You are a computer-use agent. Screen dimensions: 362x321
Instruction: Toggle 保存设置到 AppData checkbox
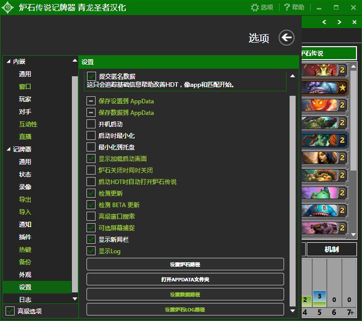[90, 101]
